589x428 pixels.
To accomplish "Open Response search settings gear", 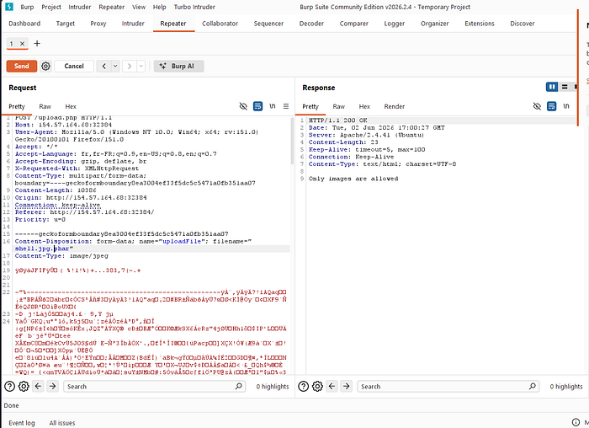I will 317,386.
